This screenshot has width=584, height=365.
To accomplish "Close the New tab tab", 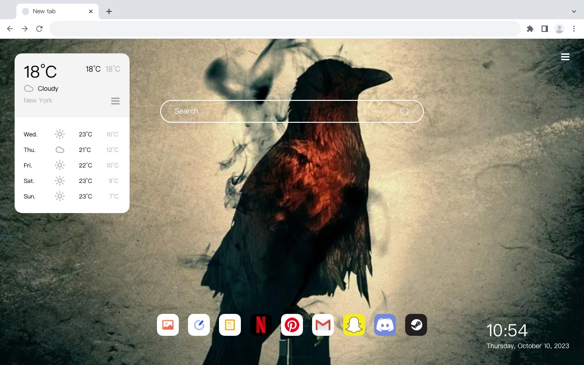I will (x=91, y=11).
